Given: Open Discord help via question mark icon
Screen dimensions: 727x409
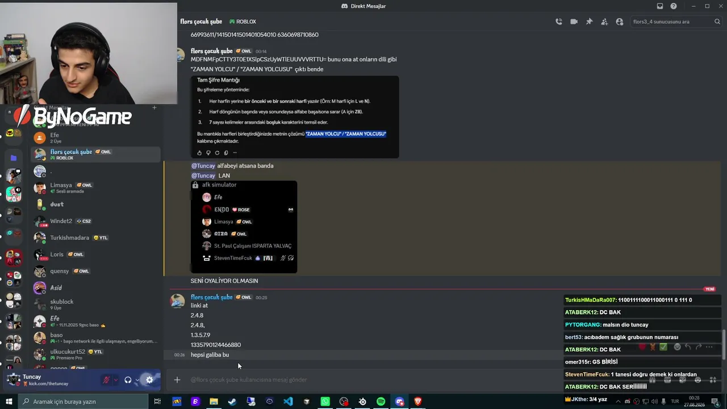Looking at the screenshot, I should coord(674,6).
